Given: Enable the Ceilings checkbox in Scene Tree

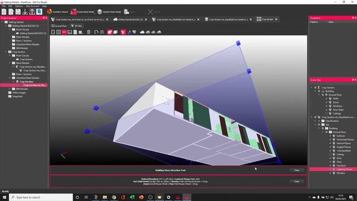Looking at the screenshot, I should [x=326, y=113].
